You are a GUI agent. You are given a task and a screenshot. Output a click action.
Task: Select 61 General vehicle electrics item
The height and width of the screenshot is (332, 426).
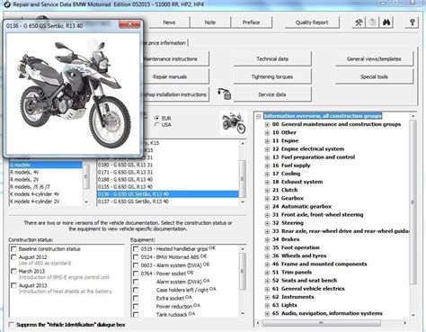308,289
